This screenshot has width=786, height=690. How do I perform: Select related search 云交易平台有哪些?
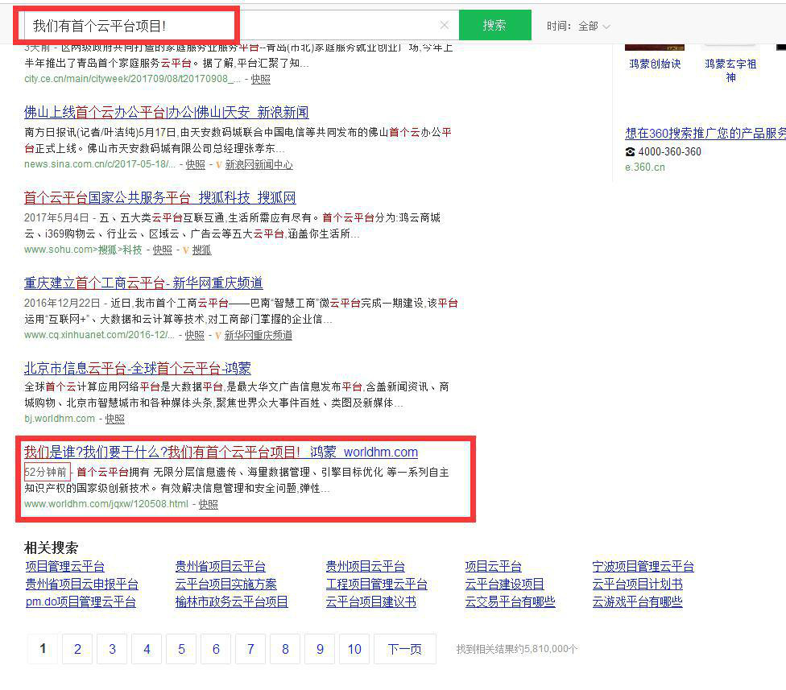pyautogui.click(x=510, y=601)
